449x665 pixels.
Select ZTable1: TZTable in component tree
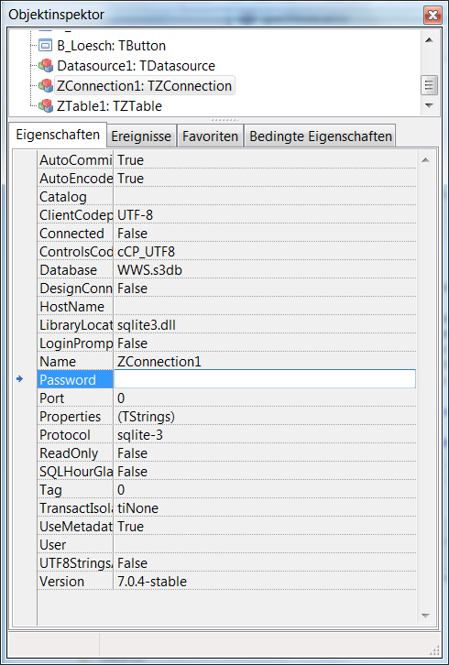(x=109, y=105)
